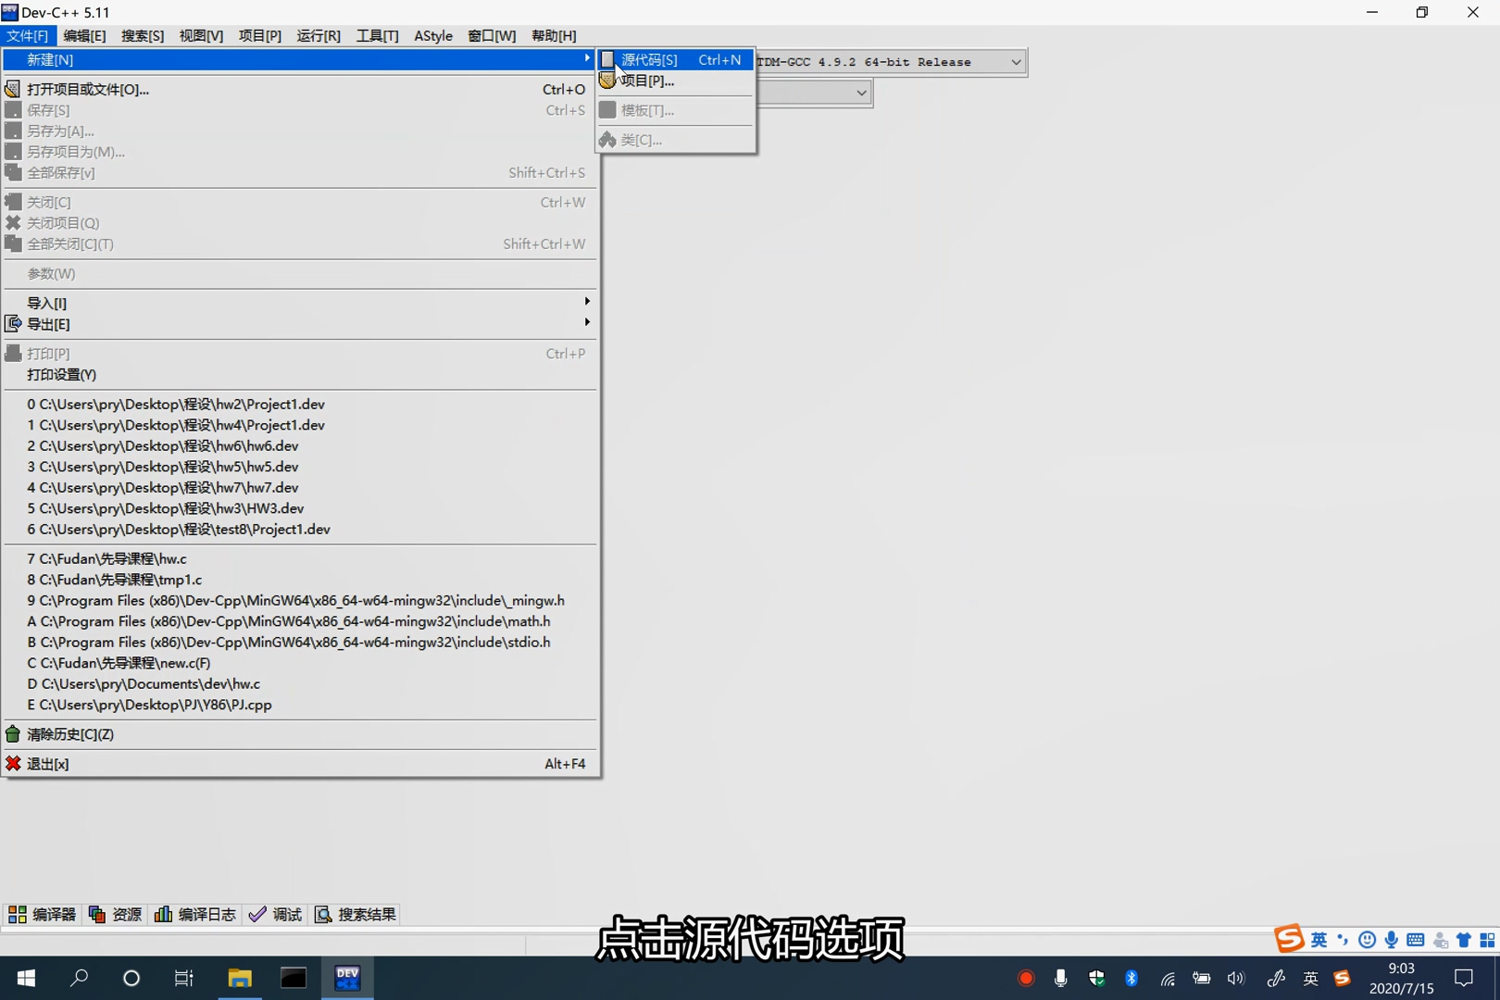Open recent Documents\dev\hw.c
Image resolution: width=1500 pixels, height=1000 pixels.
(301, 683)
